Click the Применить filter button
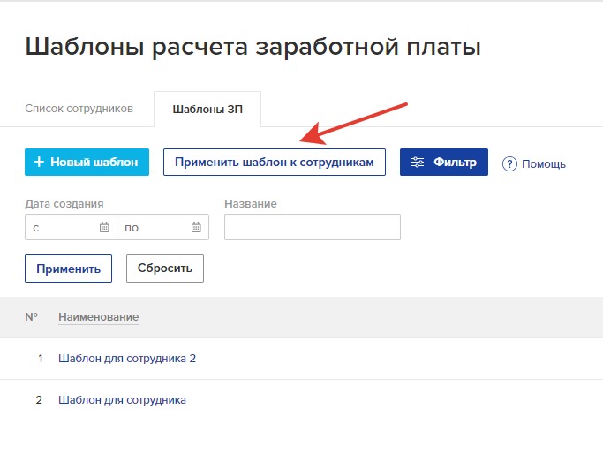This screenshot has width=603, height=455. (69, 269)
